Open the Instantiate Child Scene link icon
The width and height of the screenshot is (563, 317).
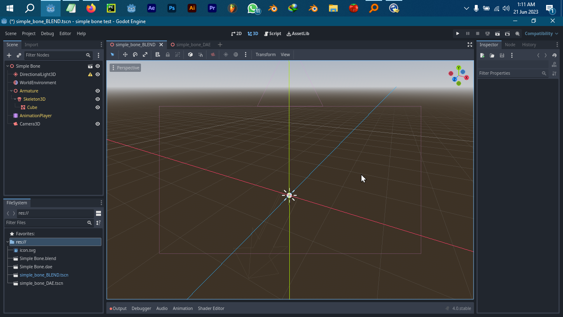pyautogui.click(x=19, y=55)
